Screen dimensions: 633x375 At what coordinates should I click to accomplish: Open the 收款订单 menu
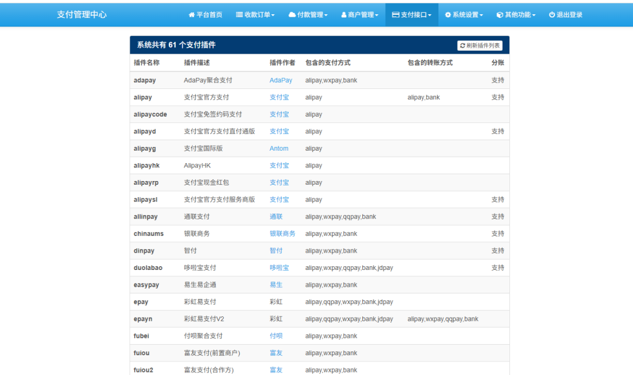click(x=255, y=15)
